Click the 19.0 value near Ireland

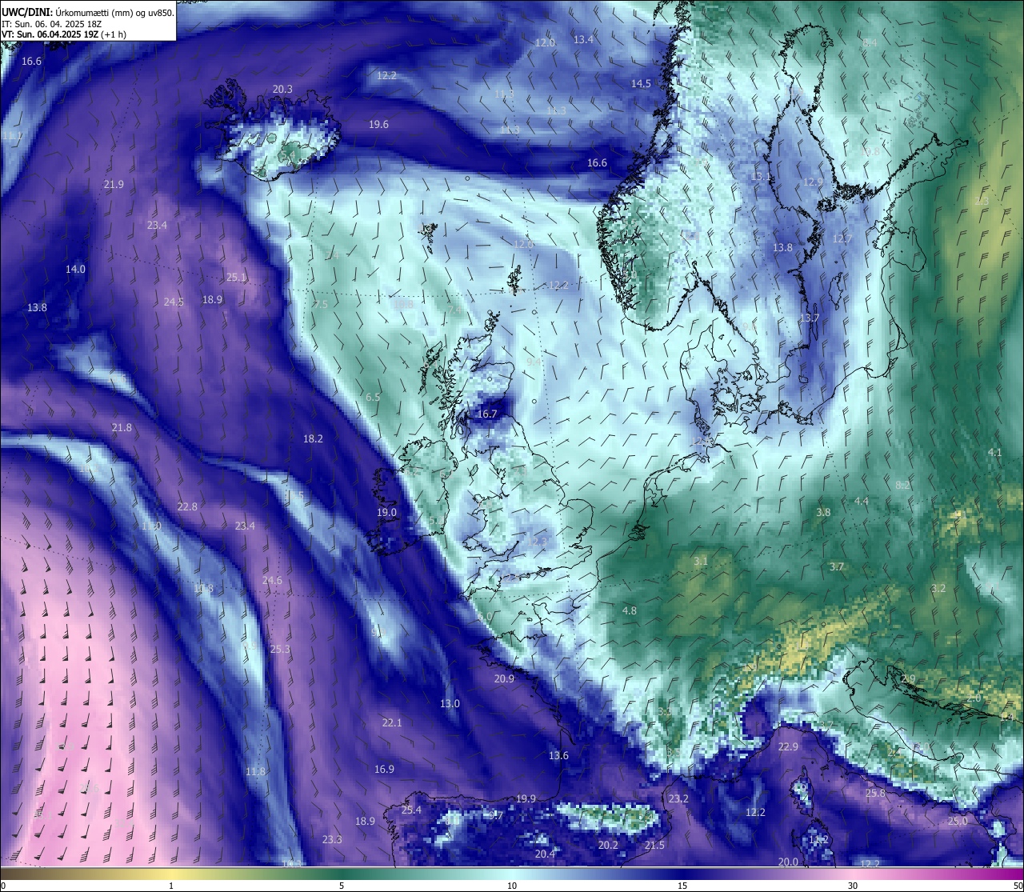[386, 513]
